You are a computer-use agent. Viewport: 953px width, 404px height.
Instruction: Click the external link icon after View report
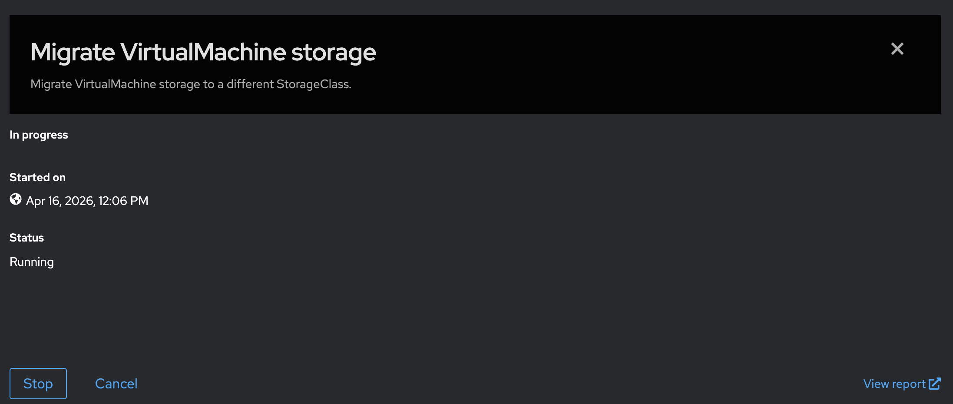[934, 384]
